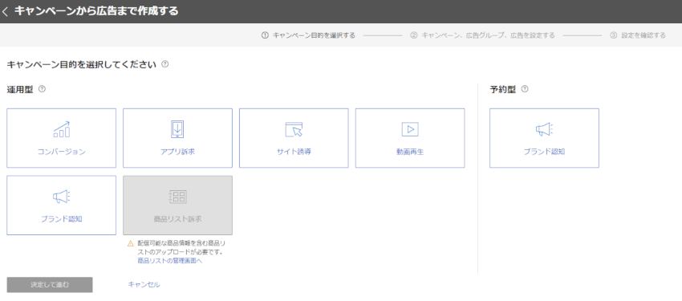Screen dimensions: 682x301
Task: Choose the 動画再生 objective card
Action: tap(410, 138)
